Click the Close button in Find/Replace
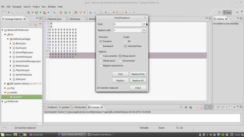 click(x=138, y=88)
